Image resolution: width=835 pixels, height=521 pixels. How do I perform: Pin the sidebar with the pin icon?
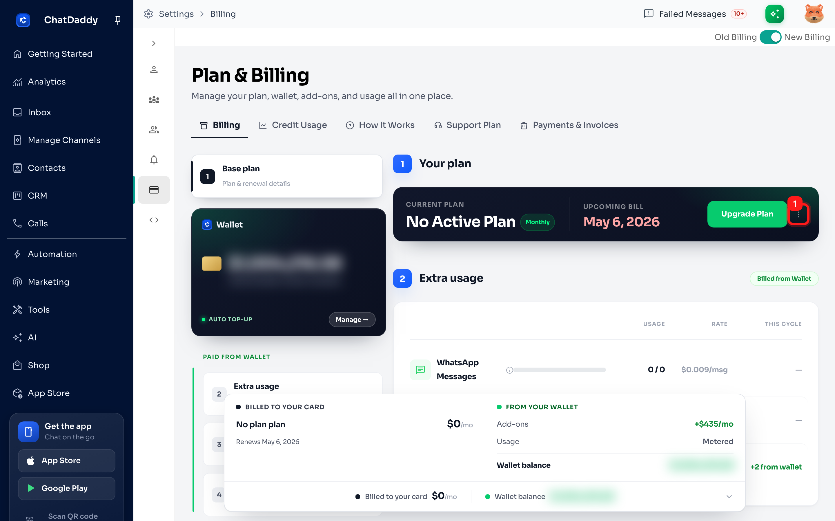click(118, 20)
